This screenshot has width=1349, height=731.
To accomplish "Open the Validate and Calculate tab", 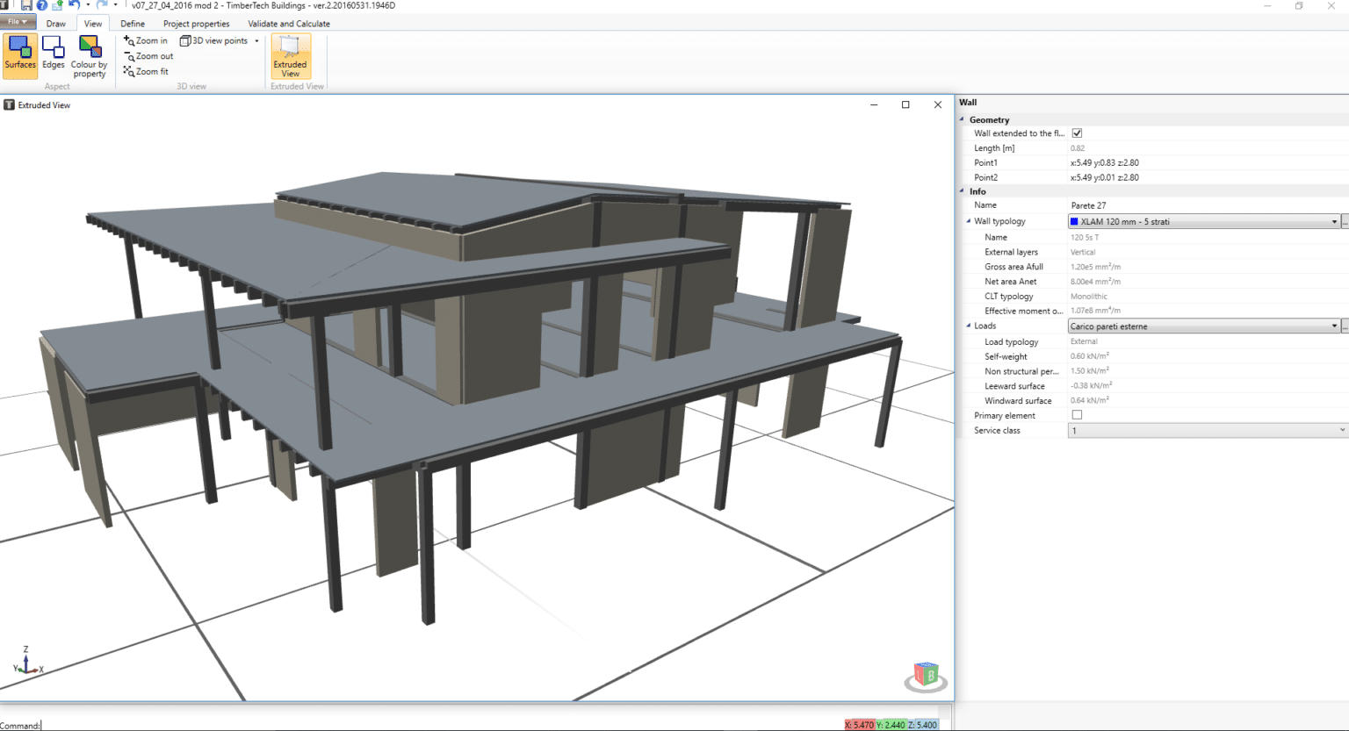I will [x=288, y=24].
